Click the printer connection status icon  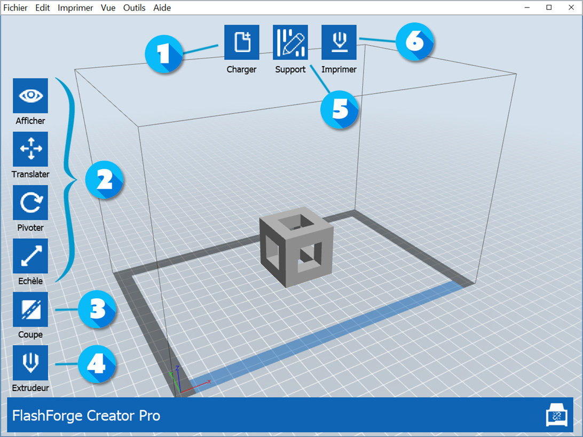pos(556,416)
